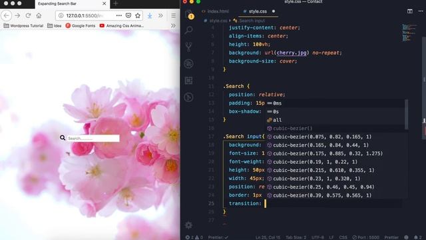Reload the page in Firefox
The width and height of the screenshot is (426, 240).
28,16
